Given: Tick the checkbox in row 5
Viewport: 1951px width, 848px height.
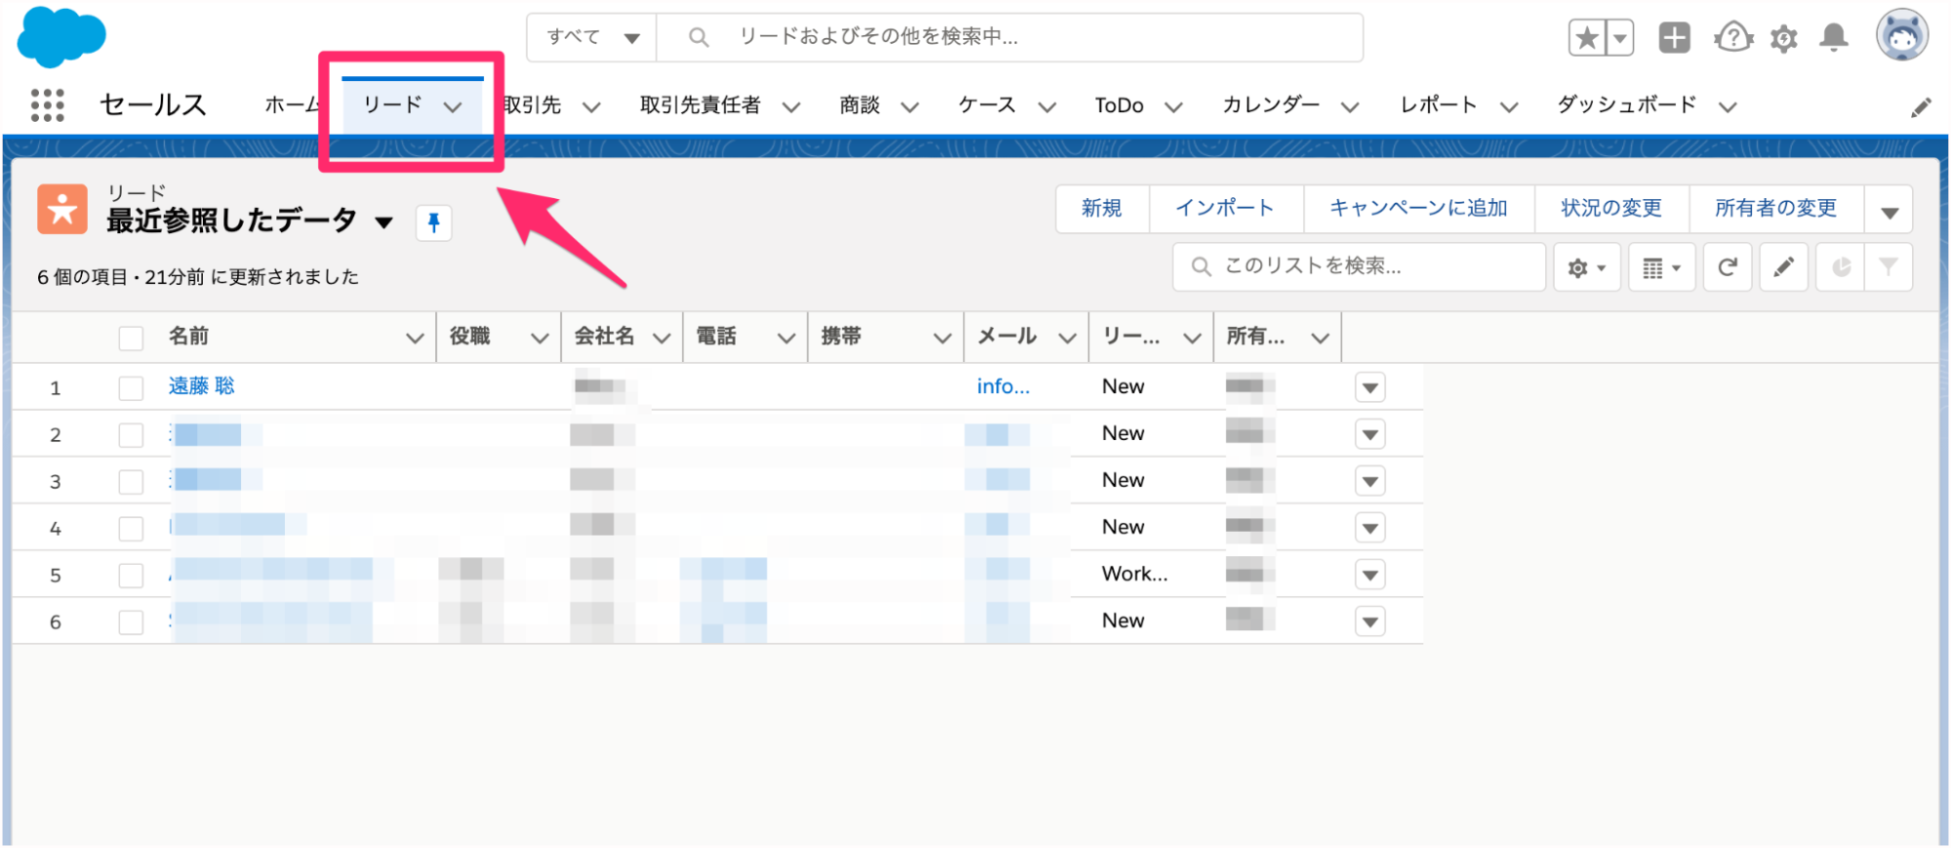Looking at the screenshot, I should tap(131, 576).
